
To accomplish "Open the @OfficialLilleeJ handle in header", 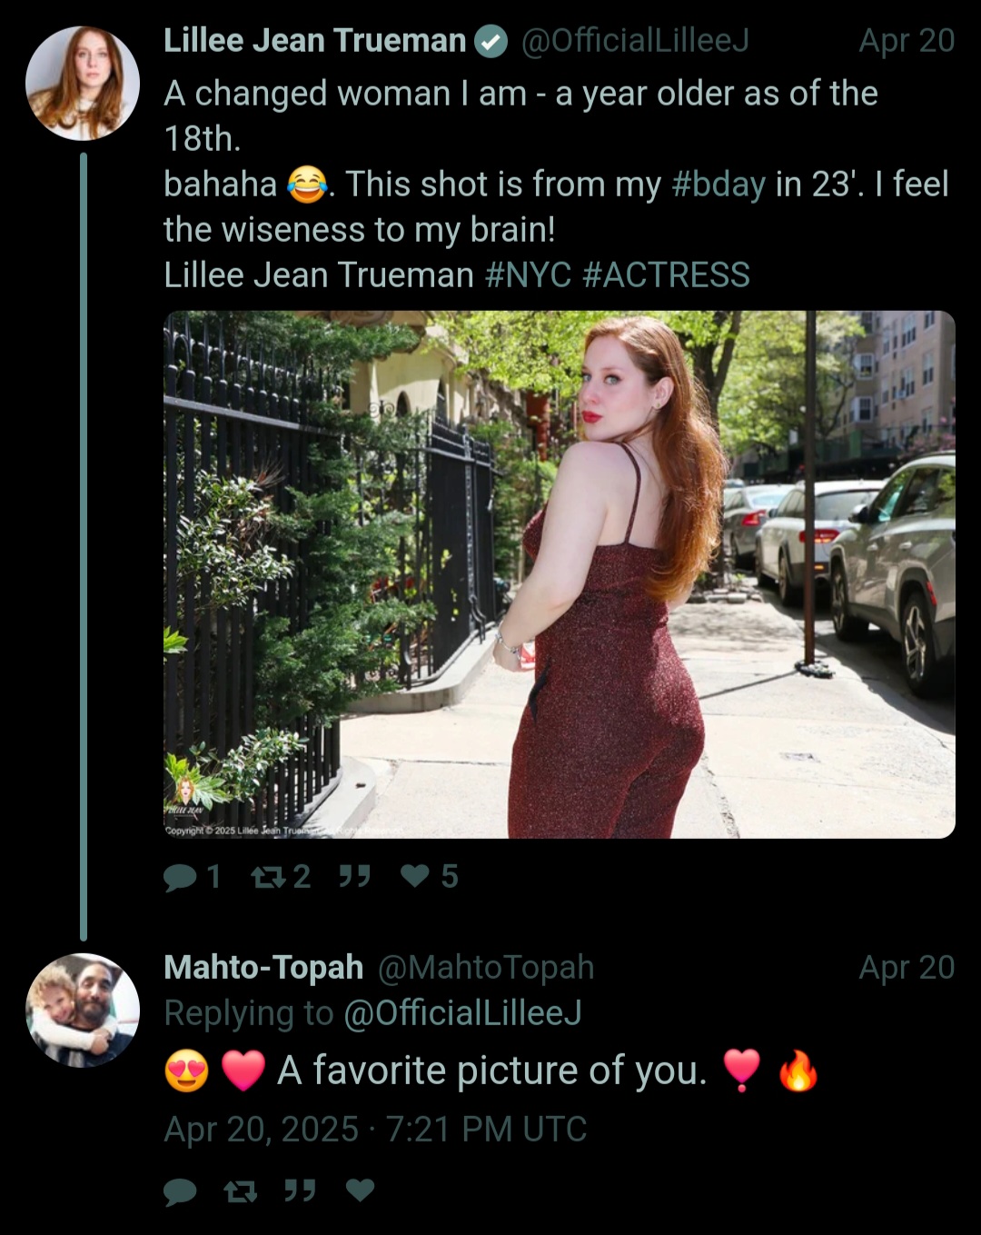I will [634, 41].
